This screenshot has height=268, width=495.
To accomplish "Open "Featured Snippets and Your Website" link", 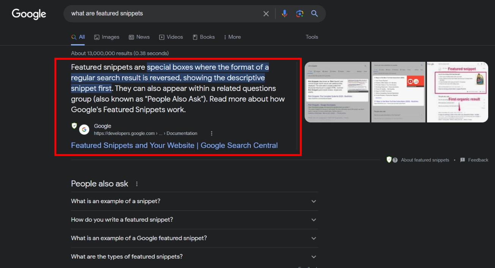I will 174,146.
